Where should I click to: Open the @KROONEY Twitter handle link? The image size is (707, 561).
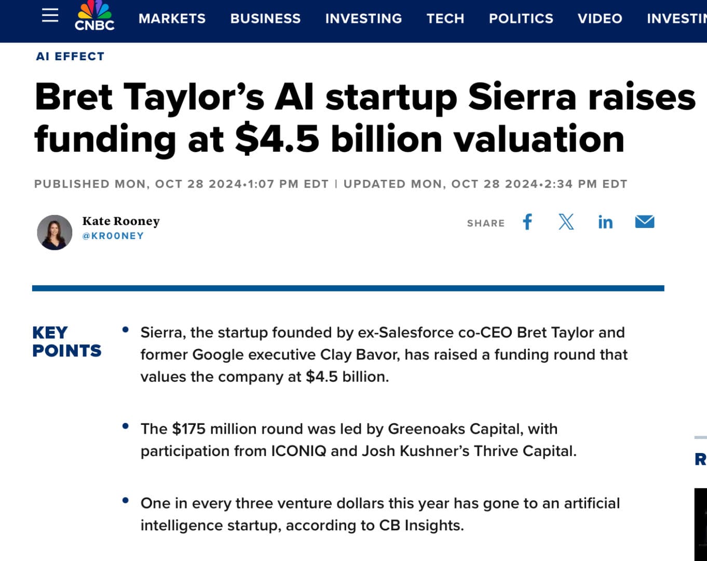point(113,236)
